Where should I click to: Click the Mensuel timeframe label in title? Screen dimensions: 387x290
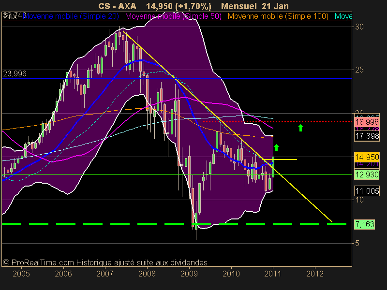coord(239,6)
